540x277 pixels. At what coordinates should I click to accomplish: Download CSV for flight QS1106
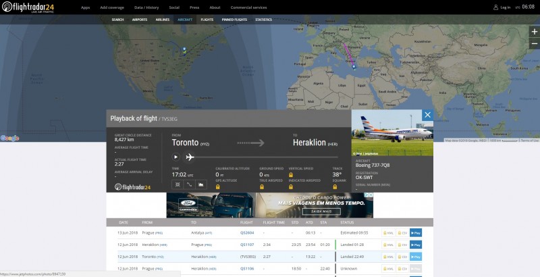click(402, 269)
